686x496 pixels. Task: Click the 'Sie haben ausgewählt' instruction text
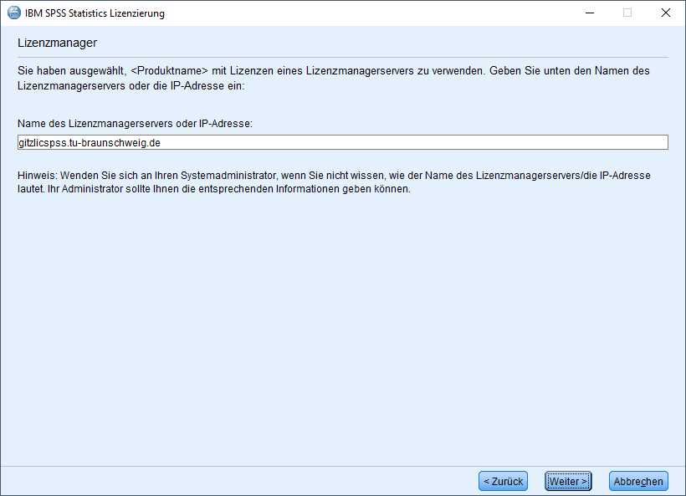(x=333, y=78)
